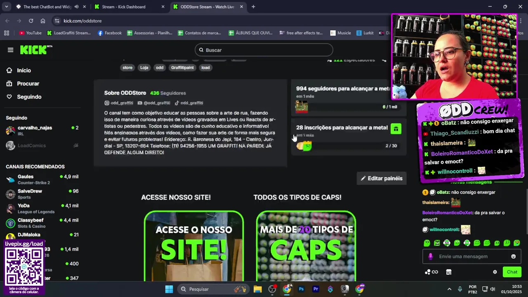The image size is (528, 297).
Task: Open Seguindo in the sidebar
Action: point(29,97)
